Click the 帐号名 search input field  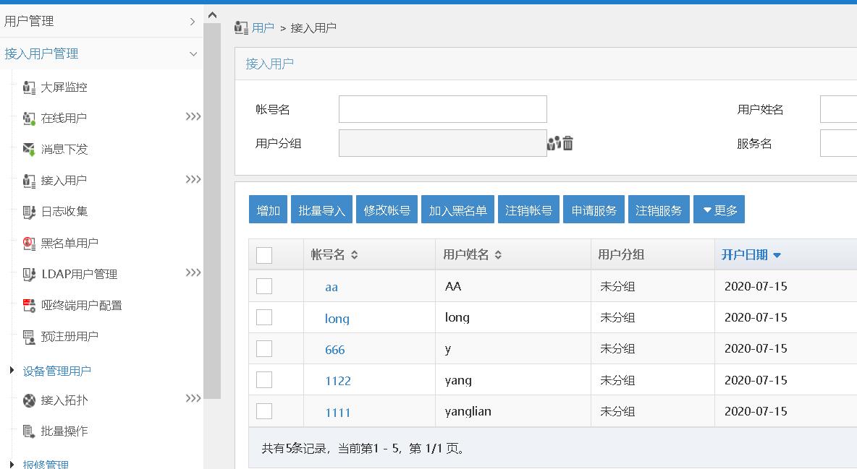point(443,109)
